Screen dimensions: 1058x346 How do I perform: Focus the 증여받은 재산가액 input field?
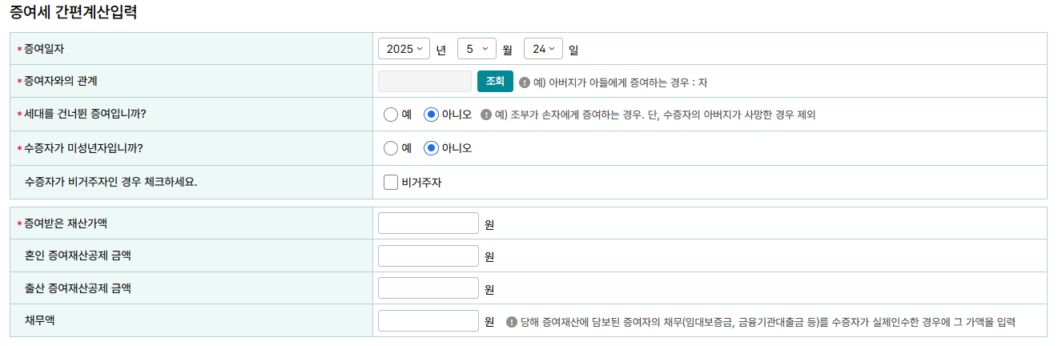[428, 223]
